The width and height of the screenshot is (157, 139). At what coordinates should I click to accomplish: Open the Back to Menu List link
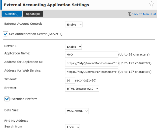tap(144, 14)
